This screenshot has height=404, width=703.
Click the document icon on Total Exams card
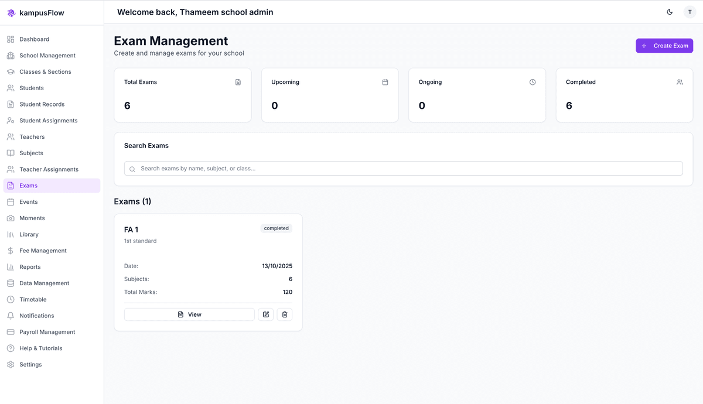238,82
